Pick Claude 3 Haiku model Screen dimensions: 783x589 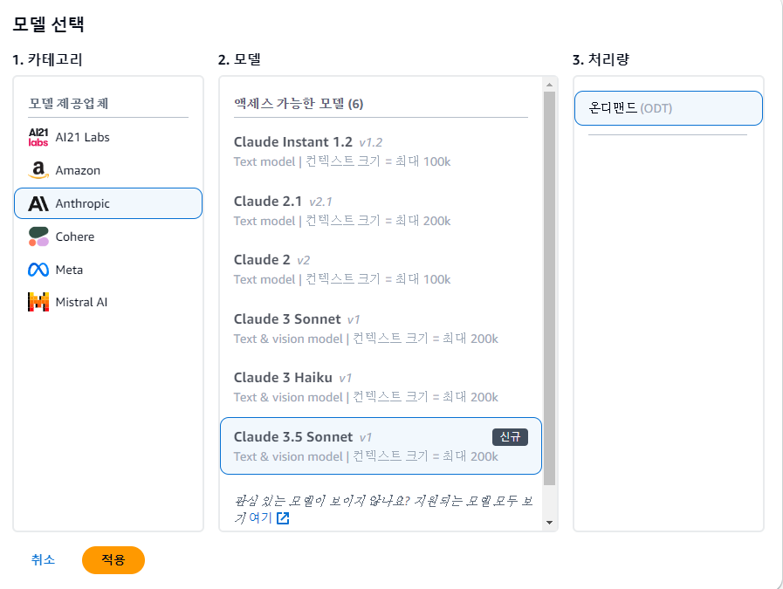tap(381, 387)
